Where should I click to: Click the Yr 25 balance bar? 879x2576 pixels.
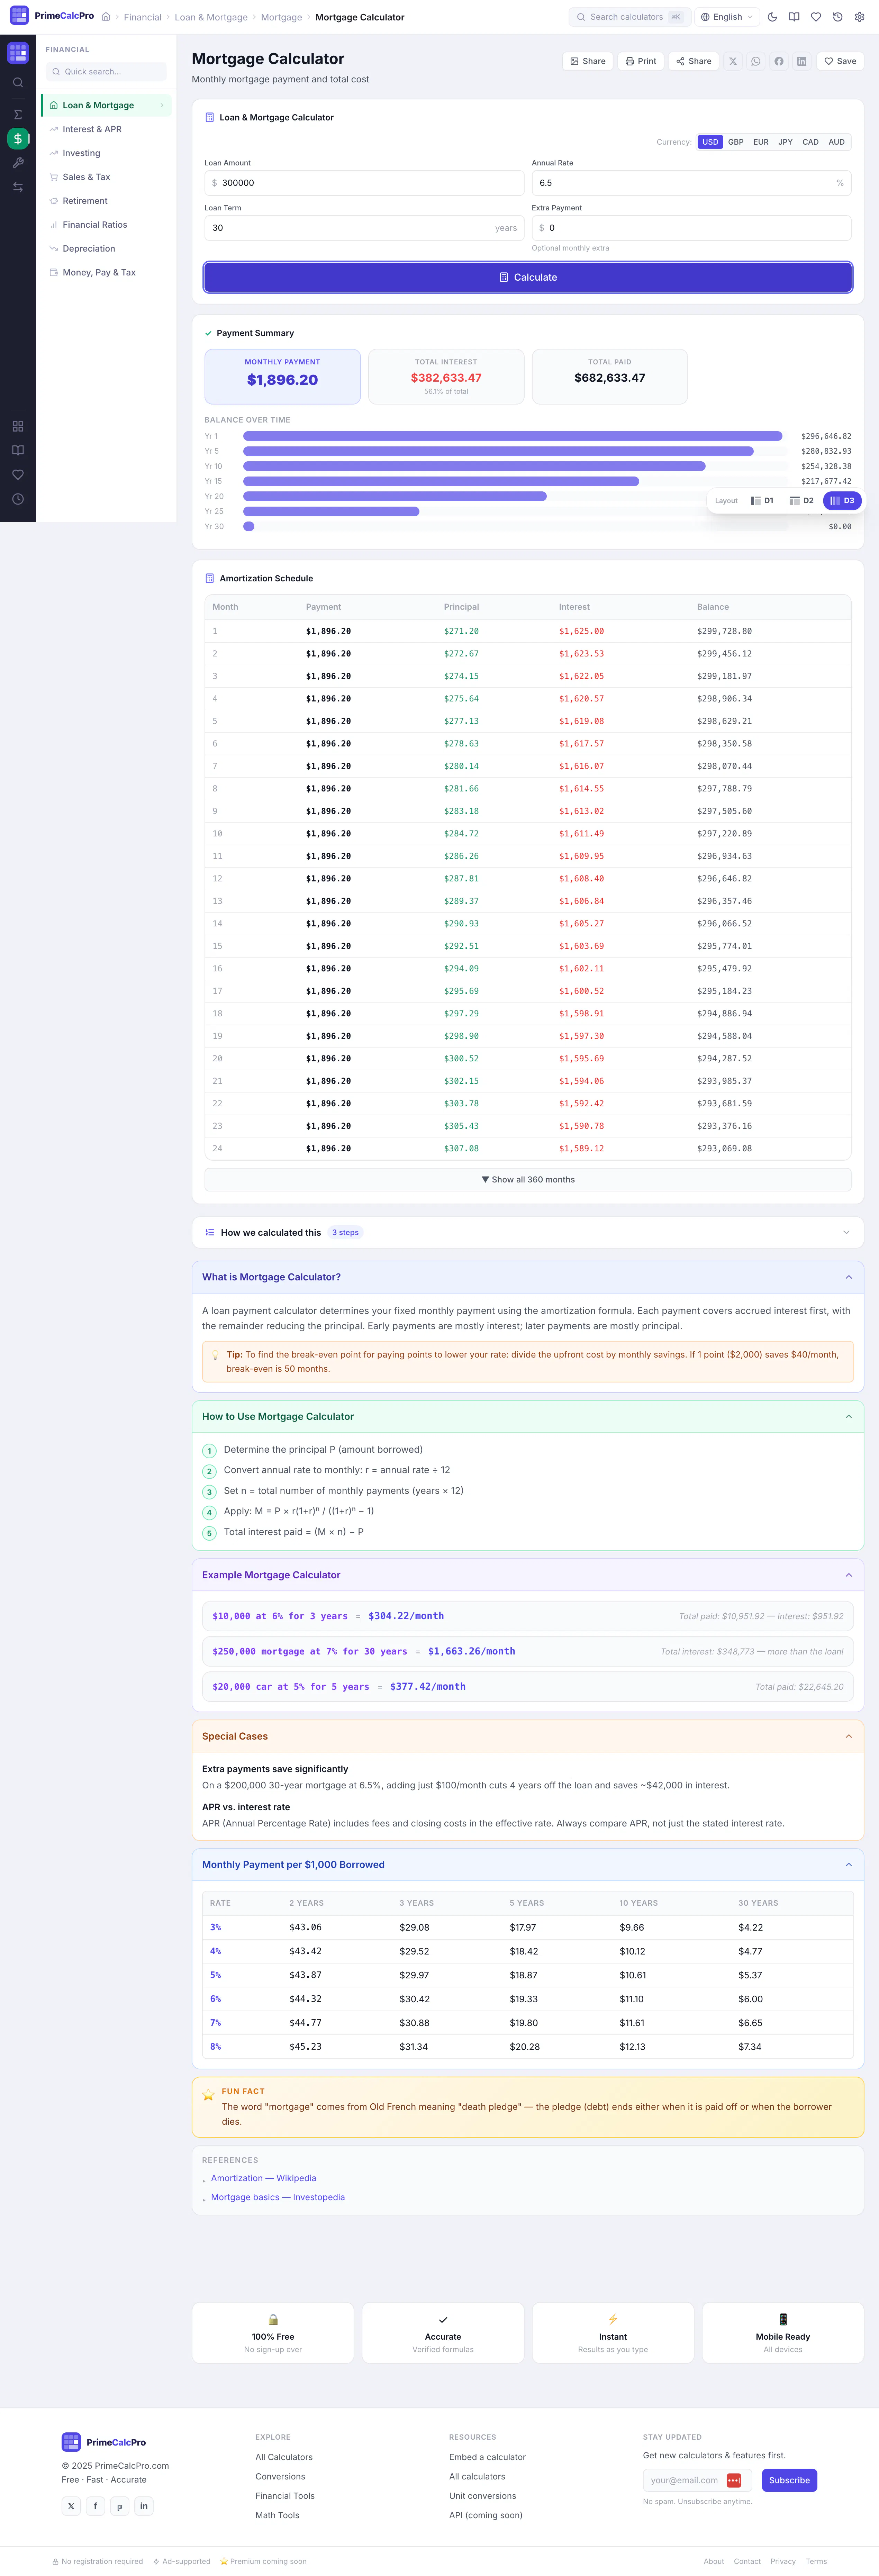coord(331,511)
